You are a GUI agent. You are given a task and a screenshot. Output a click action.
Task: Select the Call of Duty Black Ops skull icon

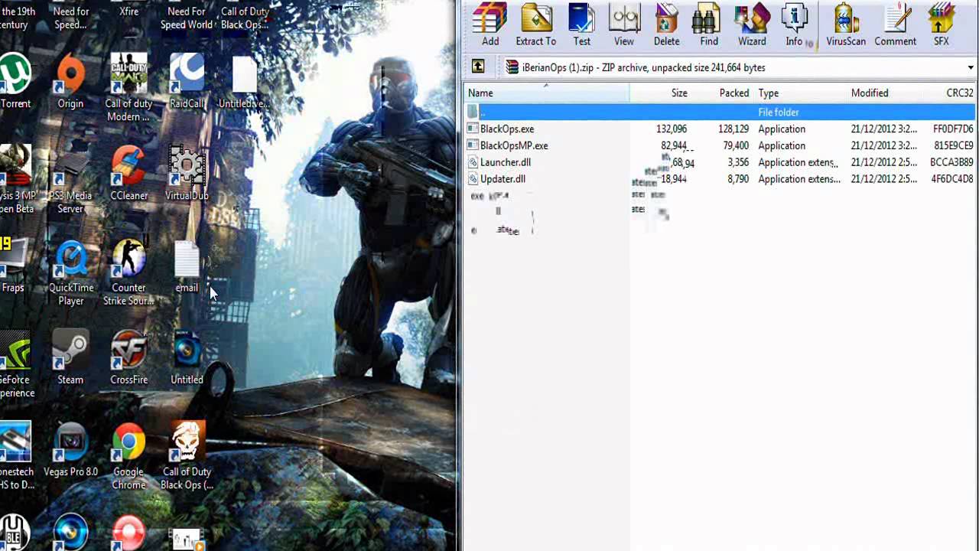pos(187,455)
